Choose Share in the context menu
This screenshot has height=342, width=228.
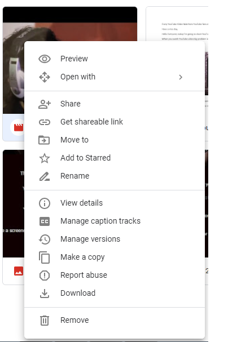(115, 104)
